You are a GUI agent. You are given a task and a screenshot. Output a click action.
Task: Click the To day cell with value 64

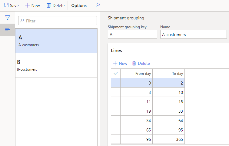click(168, 120)
